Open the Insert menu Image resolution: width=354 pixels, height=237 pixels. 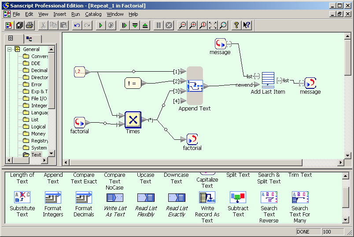(60, 14)
